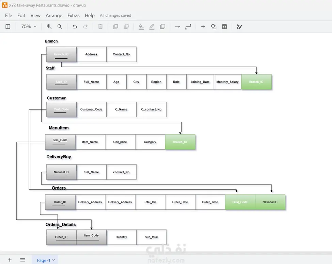Select the Customer_Code cell
Image resolution: width=332 pixels, height=264 pixels.
(x=91, y=109)
